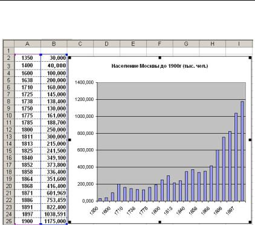The width and height of the screenshot is (255, 225).
Task: Click cell containing year 1852
Action: pyautogui.click(x=27, y=165)
